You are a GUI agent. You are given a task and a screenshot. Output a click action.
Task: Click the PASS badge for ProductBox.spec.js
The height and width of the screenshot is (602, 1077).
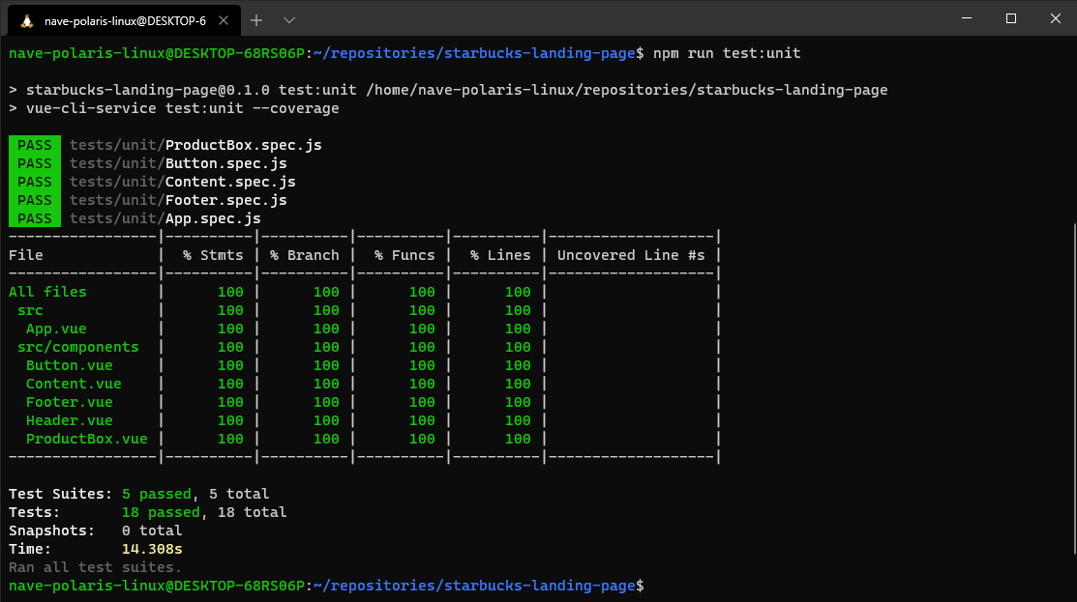(34, 145)
